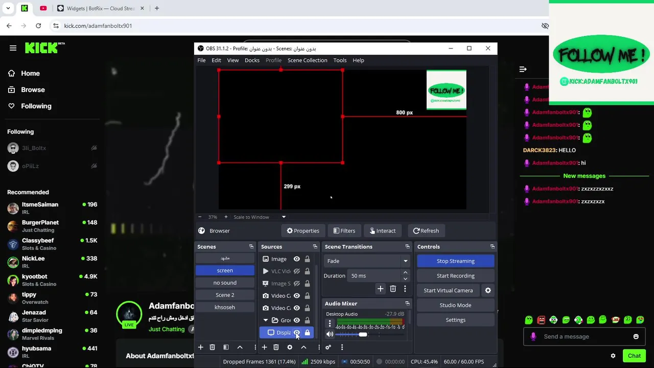Open Desktop Audio three-dot options
This screenshot has width=654, height=368.
pyautogui.click(x=330, y=324)
